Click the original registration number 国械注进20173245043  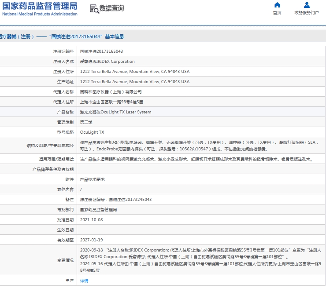coord(130,200)
